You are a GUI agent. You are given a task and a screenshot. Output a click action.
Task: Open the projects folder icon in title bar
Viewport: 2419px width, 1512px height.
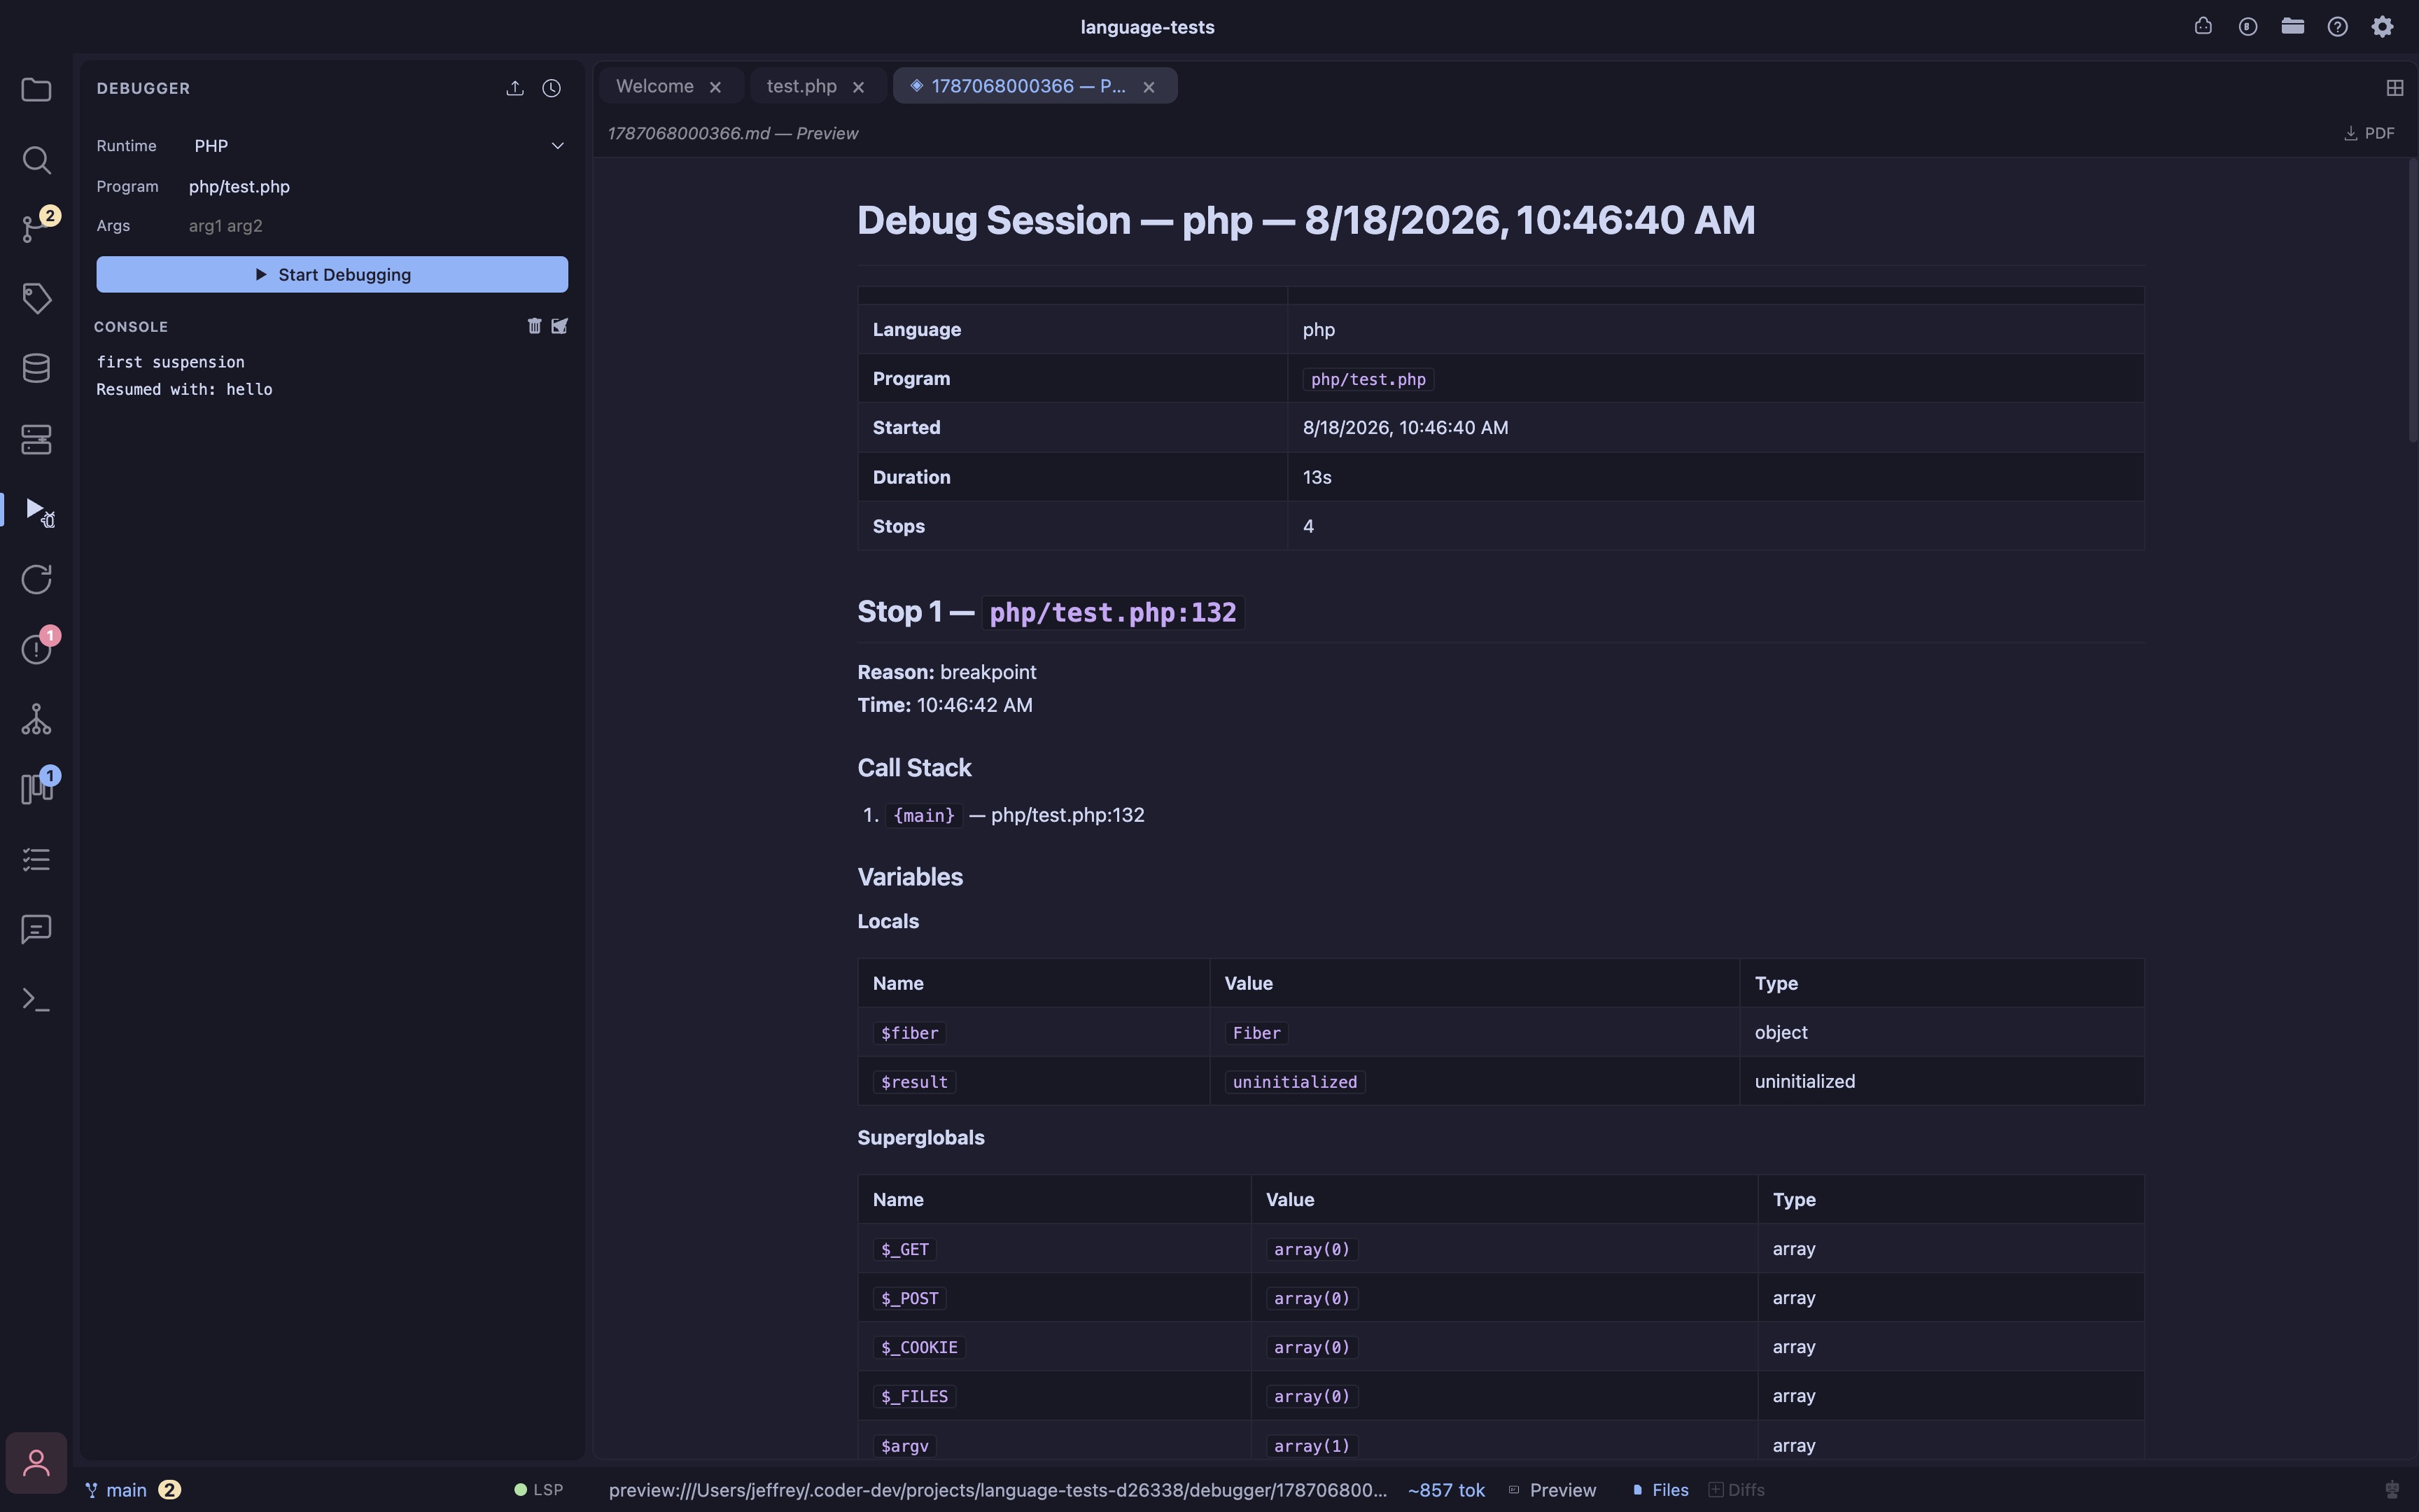point(2293,27)
